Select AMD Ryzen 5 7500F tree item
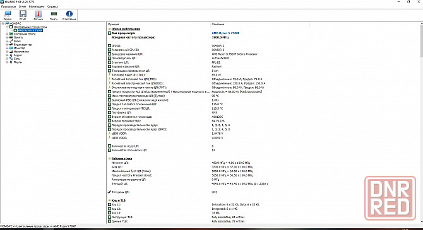Viewport: 423px width, 230px height. coord(30,30)
